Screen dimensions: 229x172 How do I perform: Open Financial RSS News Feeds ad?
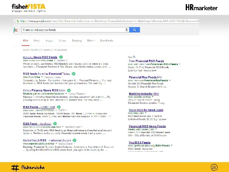[147, 126]
